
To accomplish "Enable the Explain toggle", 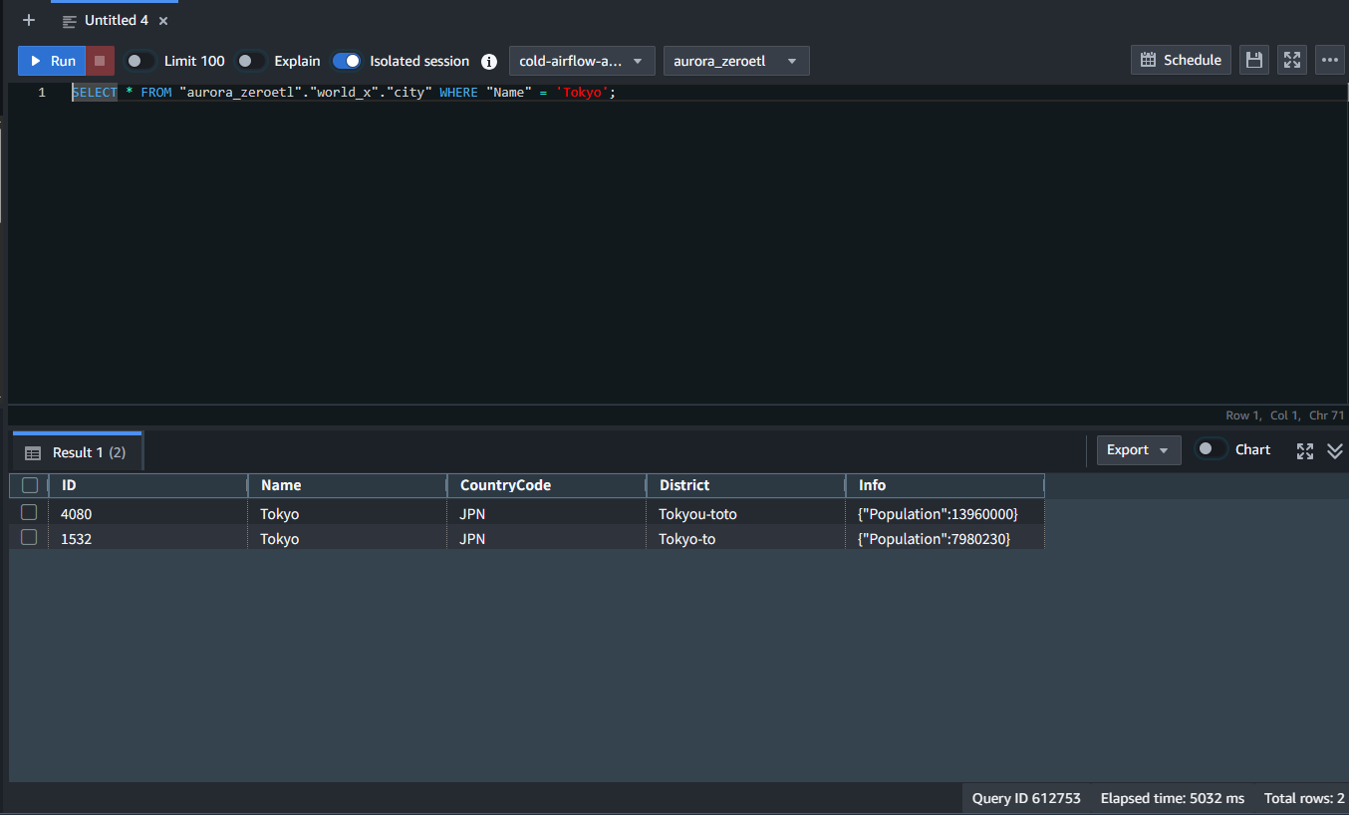I will (251, 61).
